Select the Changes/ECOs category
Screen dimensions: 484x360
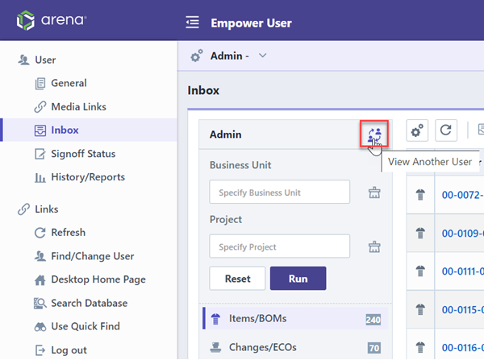pos(295,348)
